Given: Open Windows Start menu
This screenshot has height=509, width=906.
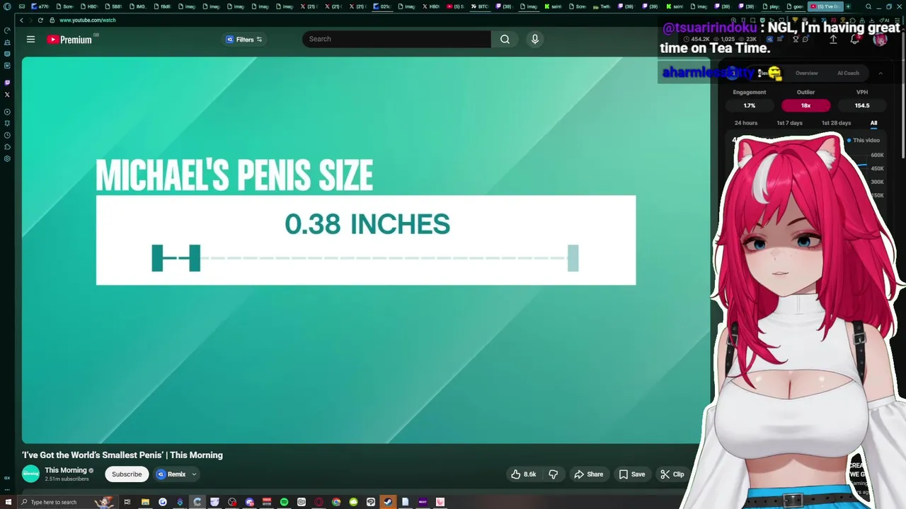Looking at the screenshot, I should tap(10, 502).
